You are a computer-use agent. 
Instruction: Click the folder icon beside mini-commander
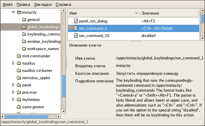click(x=19, y=56)
